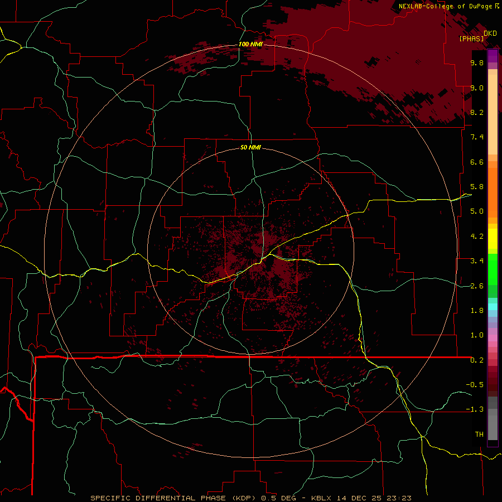Image resolution: width=502 pixels, height=502 pixels.
Task: Click the 3.4 scale value
Action: (x=477, y=261)
